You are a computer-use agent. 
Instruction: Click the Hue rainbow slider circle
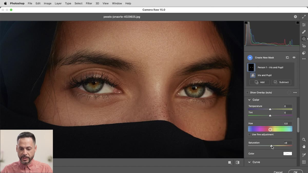270,129
